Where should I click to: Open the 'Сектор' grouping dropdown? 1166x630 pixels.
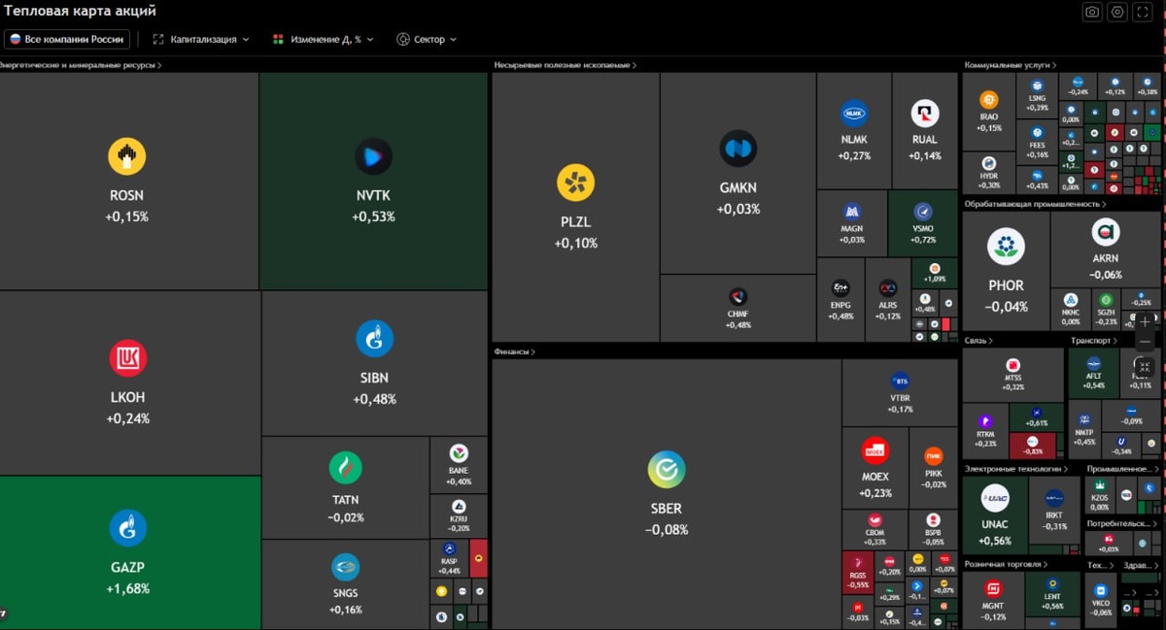coord(427,39)
